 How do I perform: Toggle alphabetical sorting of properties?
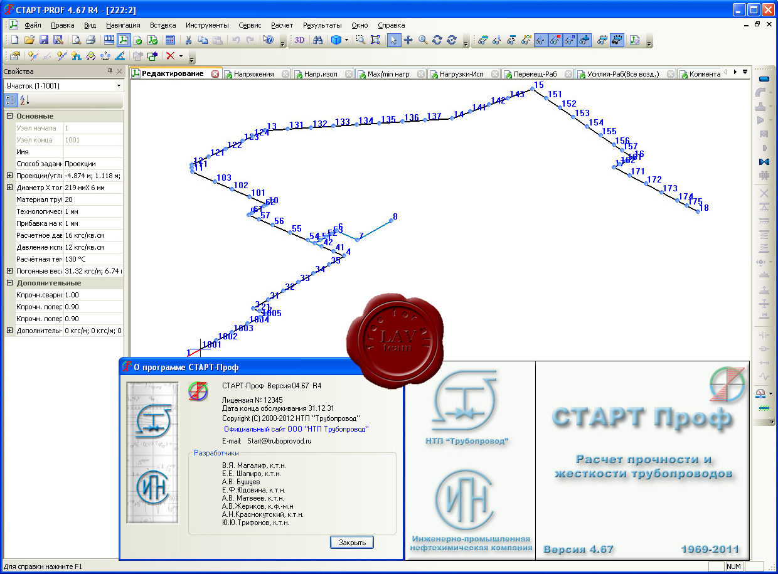[x=24, y=100]
